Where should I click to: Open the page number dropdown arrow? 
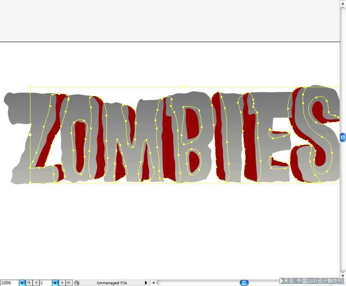[55, 283]
